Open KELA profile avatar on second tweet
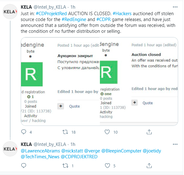The width and height of the screenshot is (184, 175). coord(10,149)
